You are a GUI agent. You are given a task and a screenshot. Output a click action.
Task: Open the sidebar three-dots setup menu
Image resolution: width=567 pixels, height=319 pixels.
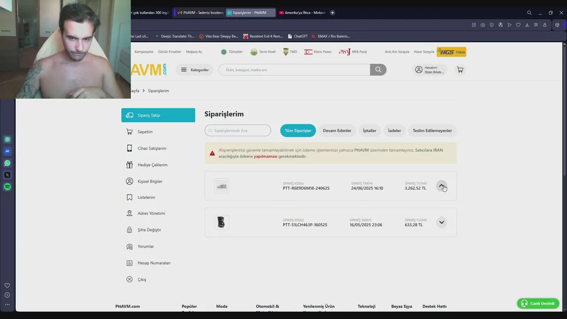tap(7, 304)
